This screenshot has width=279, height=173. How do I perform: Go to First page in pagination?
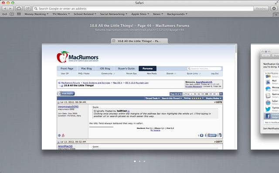[187, 94]
